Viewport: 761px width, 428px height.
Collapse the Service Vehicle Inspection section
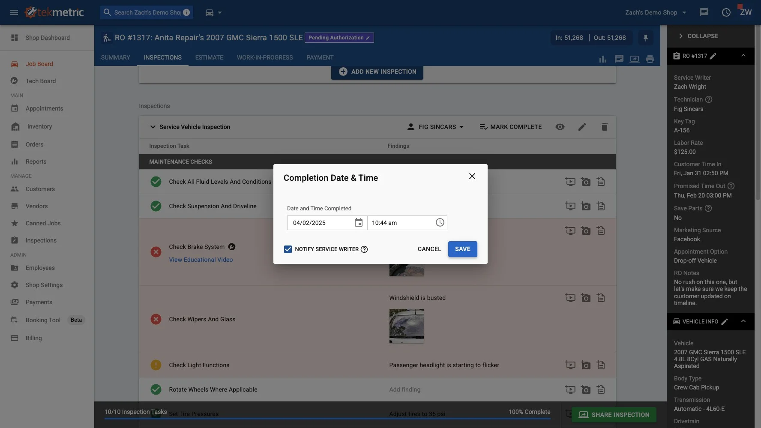click(153, 127)
